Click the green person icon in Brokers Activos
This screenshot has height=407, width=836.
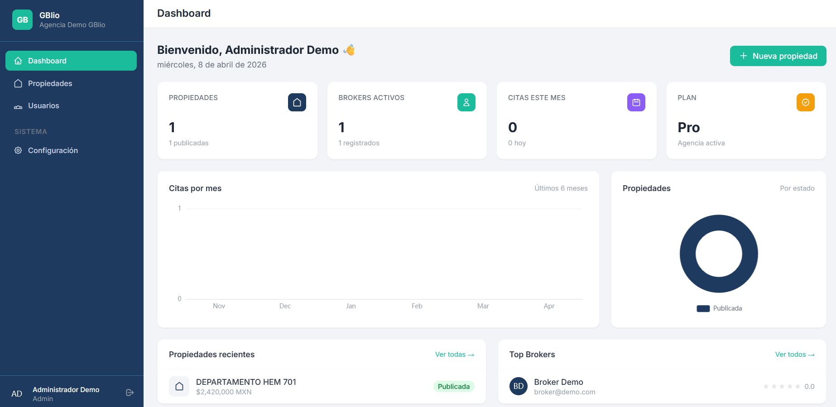pyautogui.click(x=466, y=102)
